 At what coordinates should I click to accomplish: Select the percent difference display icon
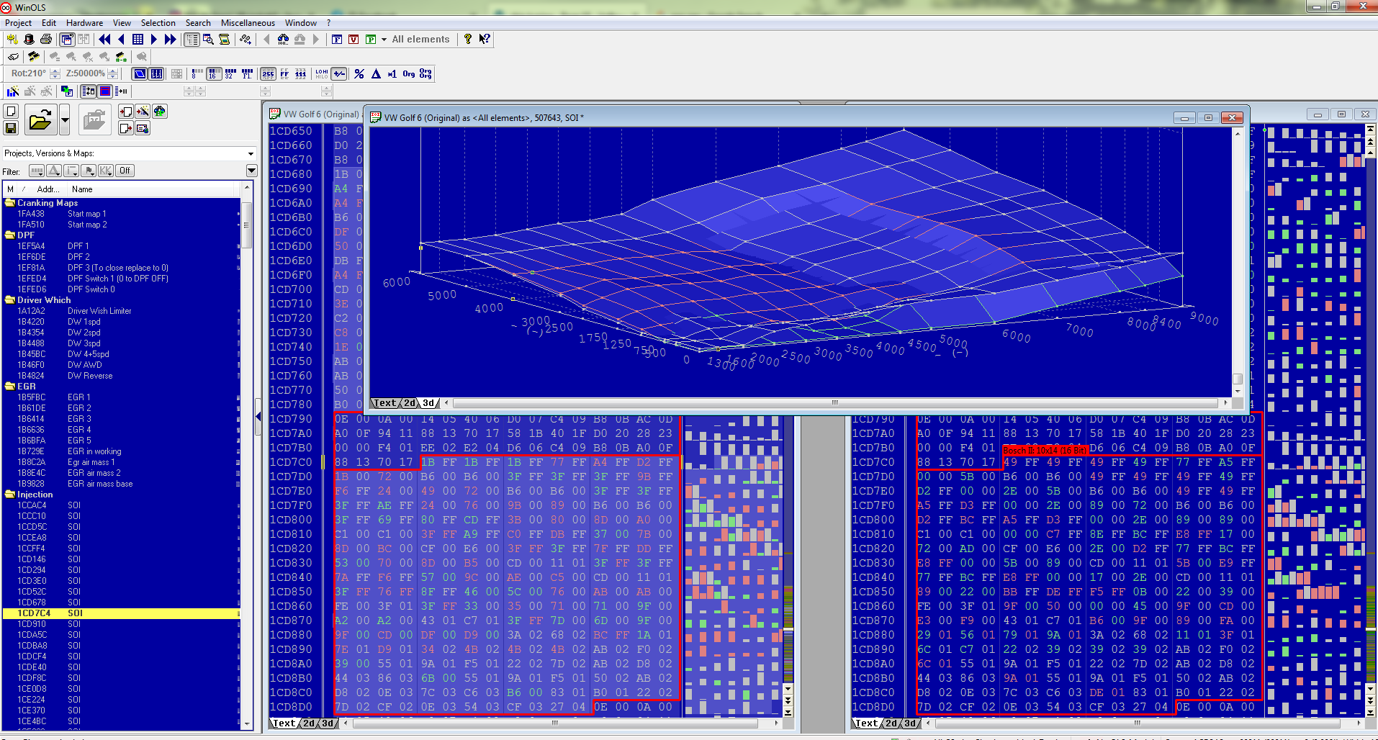pos(359,73)
